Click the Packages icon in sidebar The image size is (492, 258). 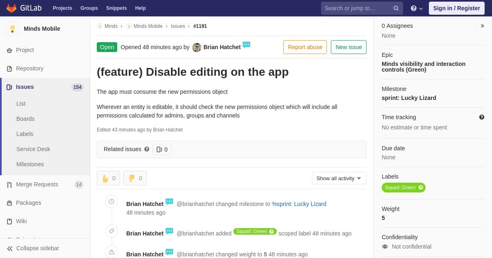pyautogui.click(x=9, y=203)
